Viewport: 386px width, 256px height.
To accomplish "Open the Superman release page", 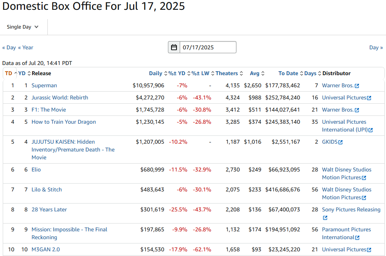I will [x=44, y=85].
